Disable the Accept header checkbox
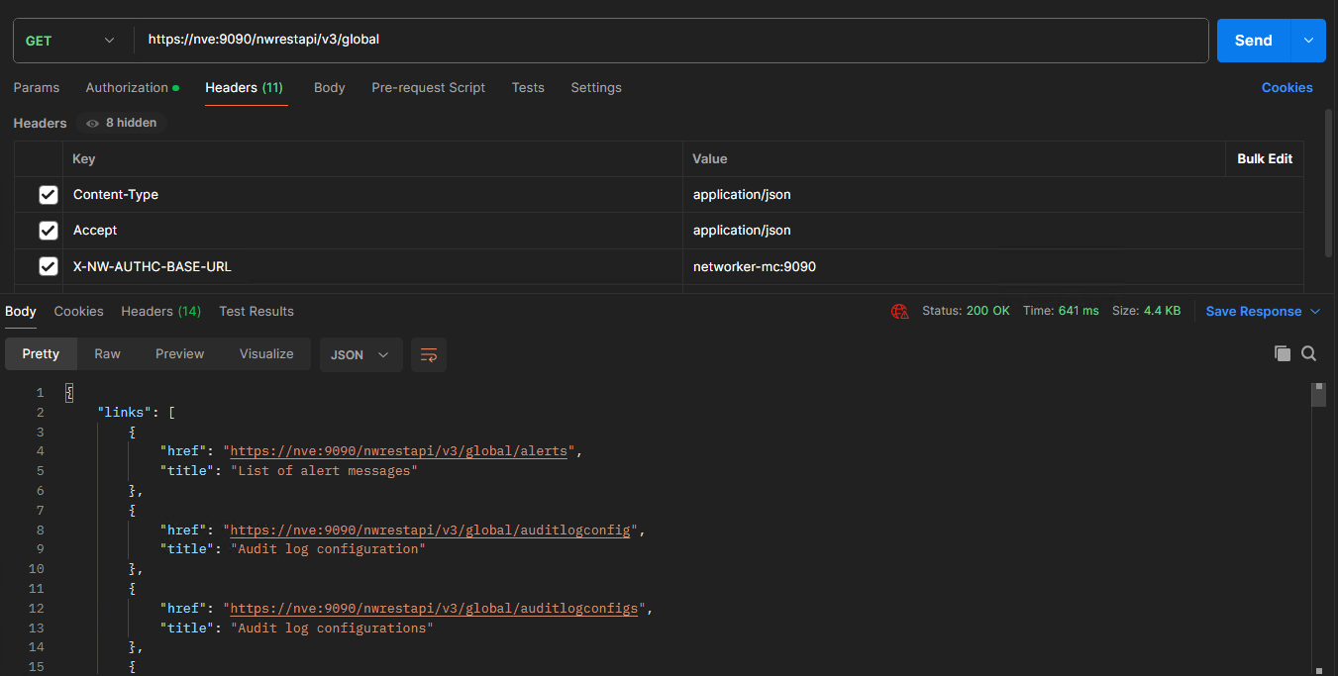The width and height of the screenshot is (1338, 676). (x=48, y=231)
